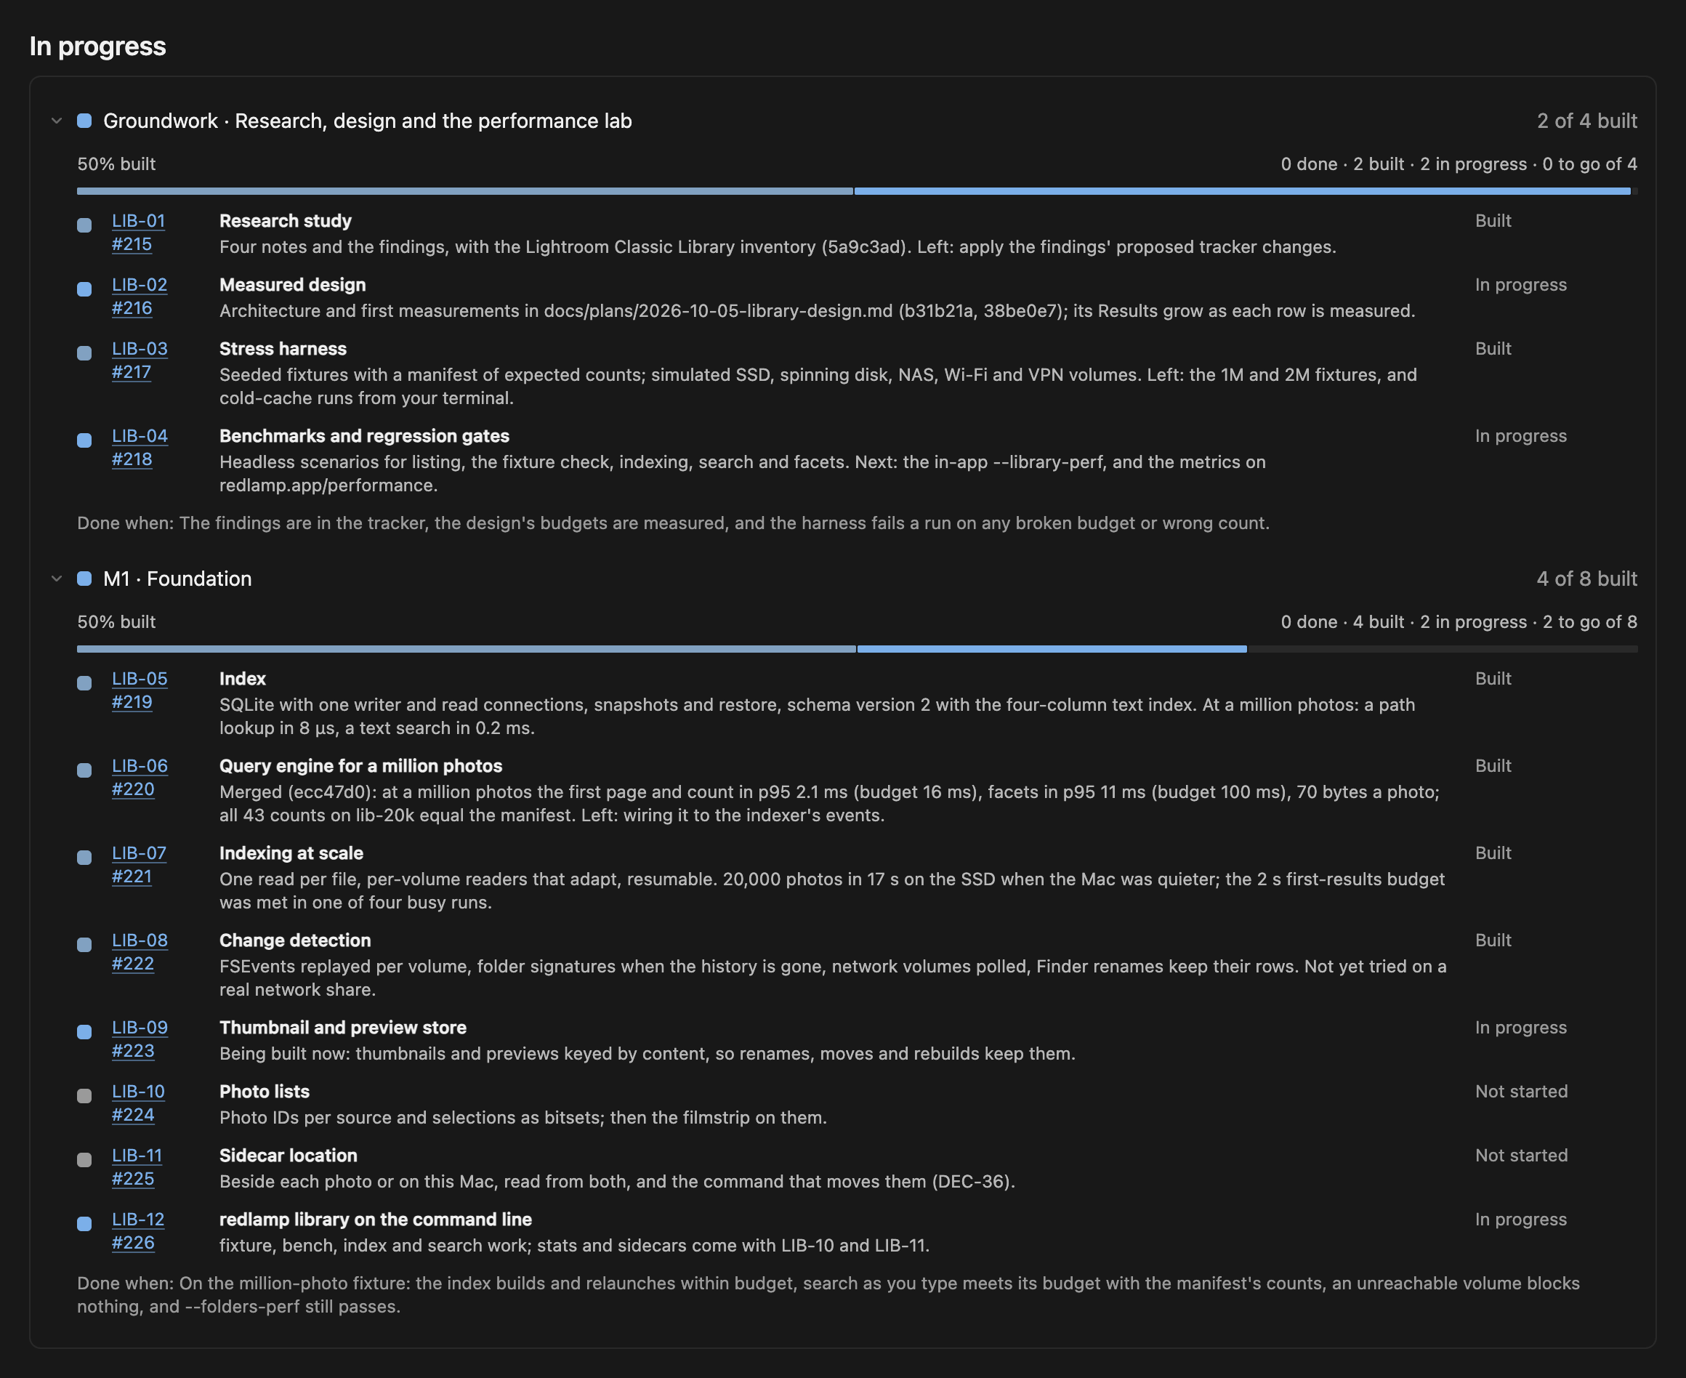Click the status square for LIB-12 command line

click(x=84, y=1224)
